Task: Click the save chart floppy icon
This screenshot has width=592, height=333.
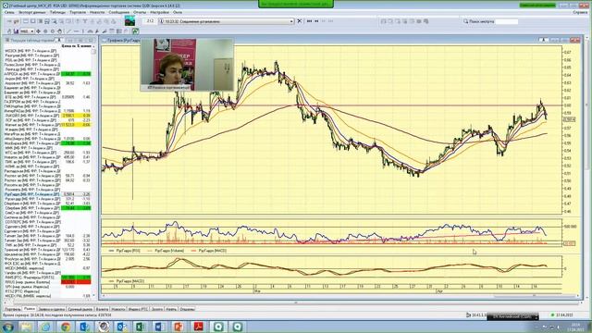Action: (16, 31)
